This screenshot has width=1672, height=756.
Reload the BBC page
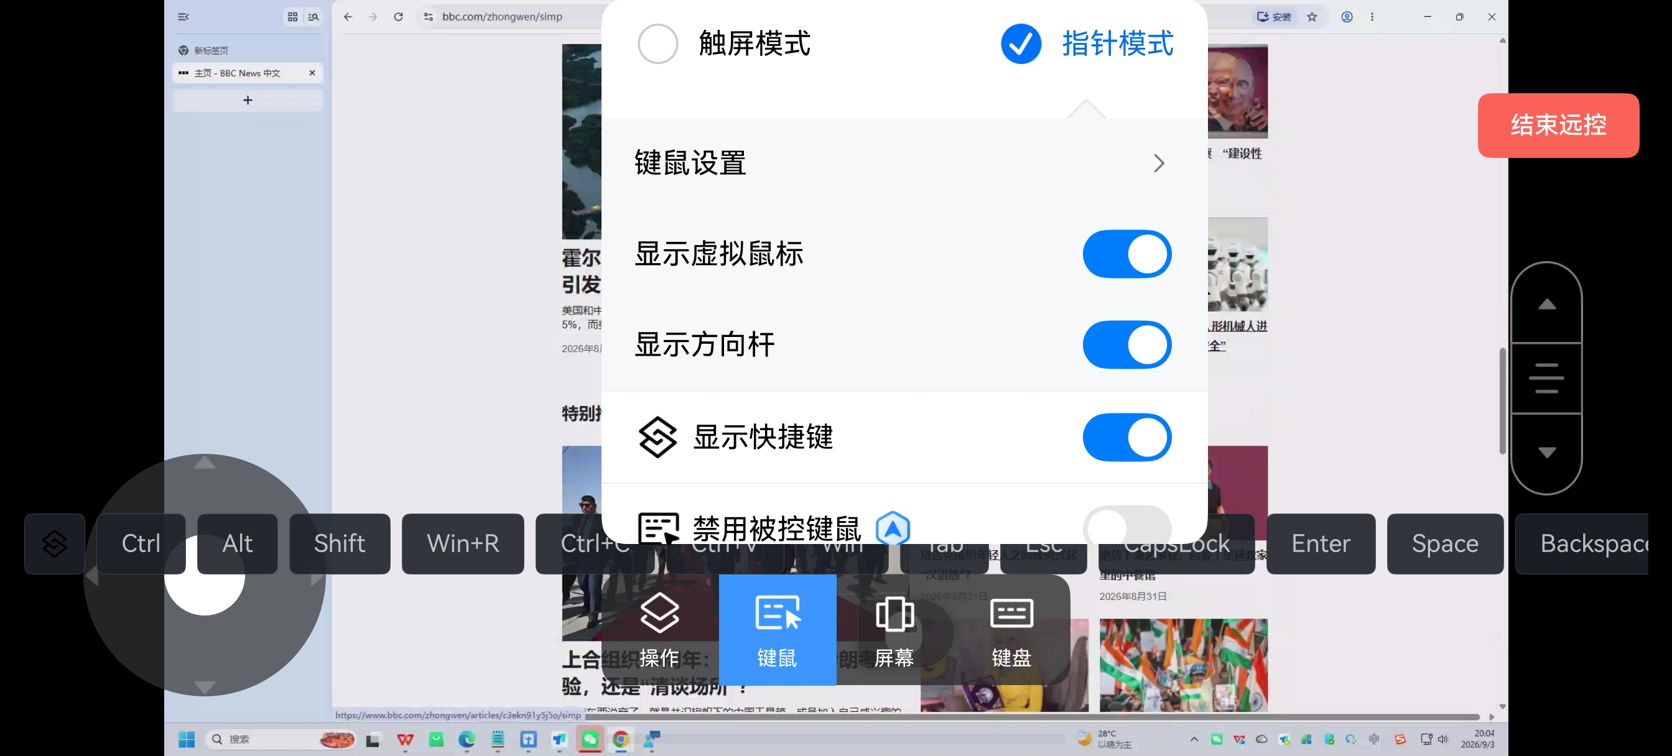399,17
